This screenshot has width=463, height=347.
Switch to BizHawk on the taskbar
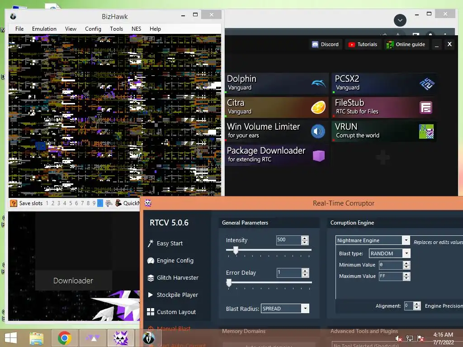[148, 338]
